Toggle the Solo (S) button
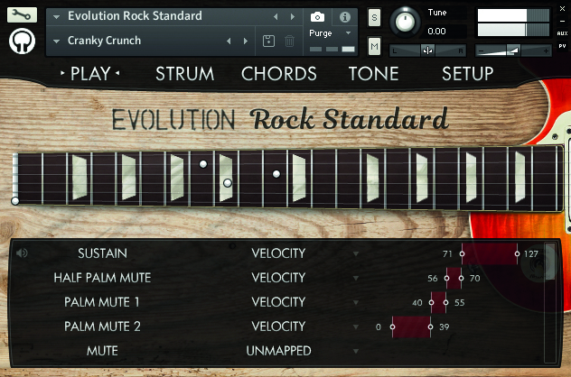 (x=374, y=17)
